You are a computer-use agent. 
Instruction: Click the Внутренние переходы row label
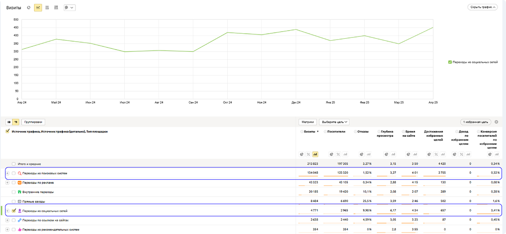point(38,192)
